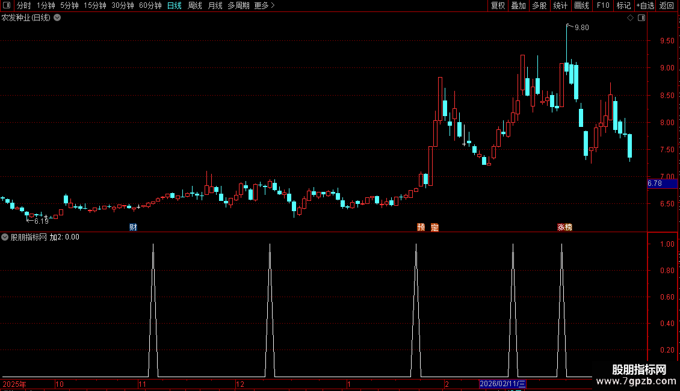Click the 9.80 high price label

581,28
